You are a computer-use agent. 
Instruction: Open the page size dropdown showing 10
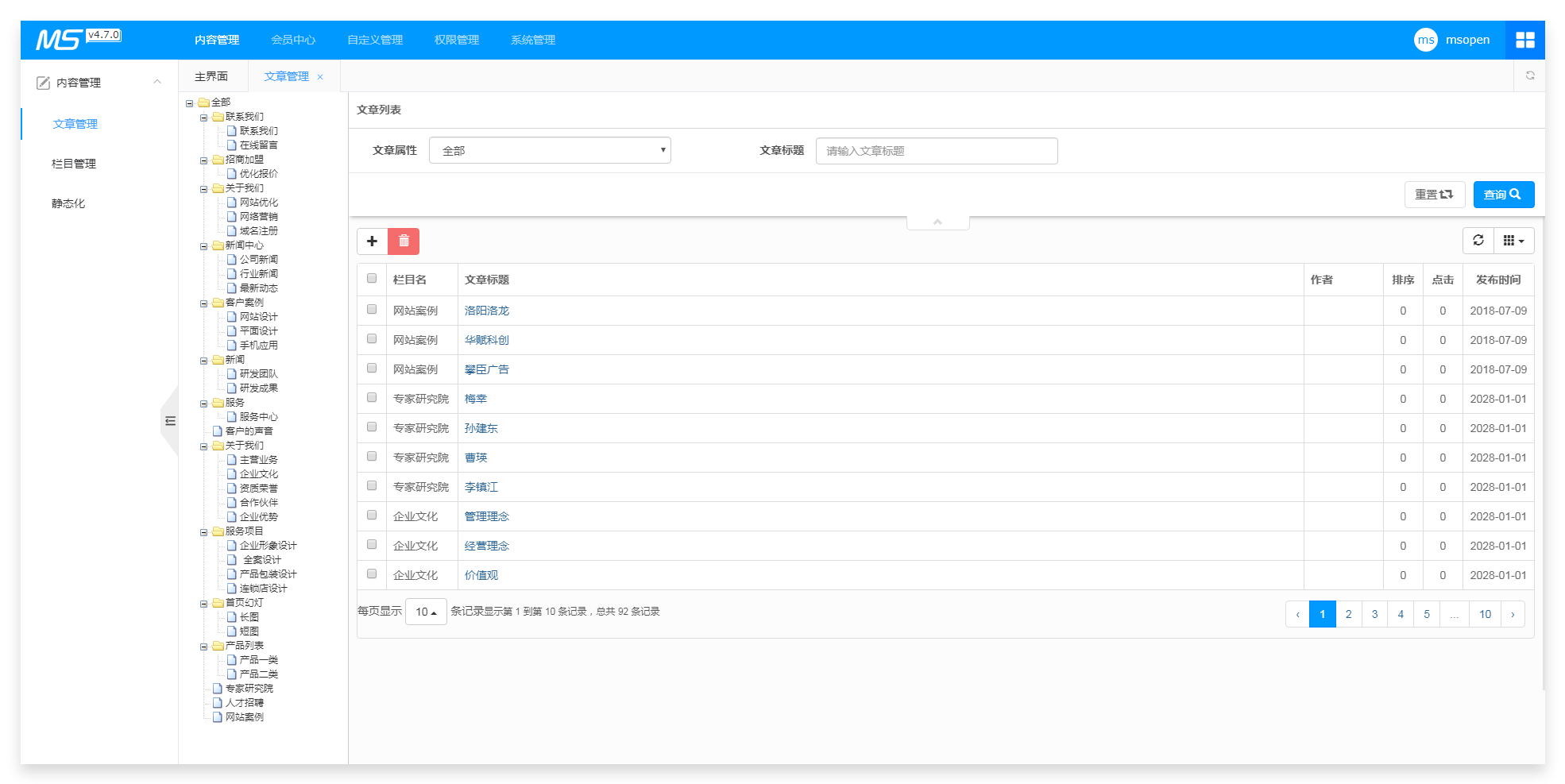coord(426,612)
